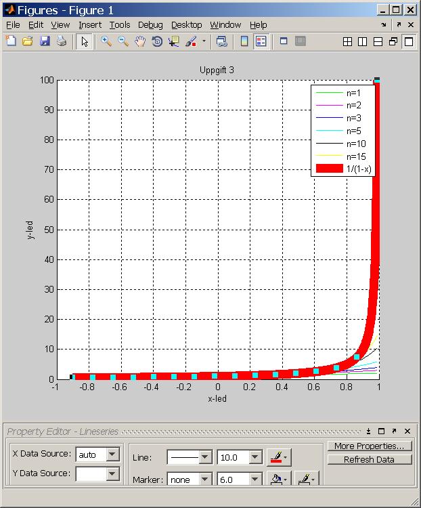Viewport: 421px width, 508px height.
Task: Split figures left and right
Action: pos(363,41)
